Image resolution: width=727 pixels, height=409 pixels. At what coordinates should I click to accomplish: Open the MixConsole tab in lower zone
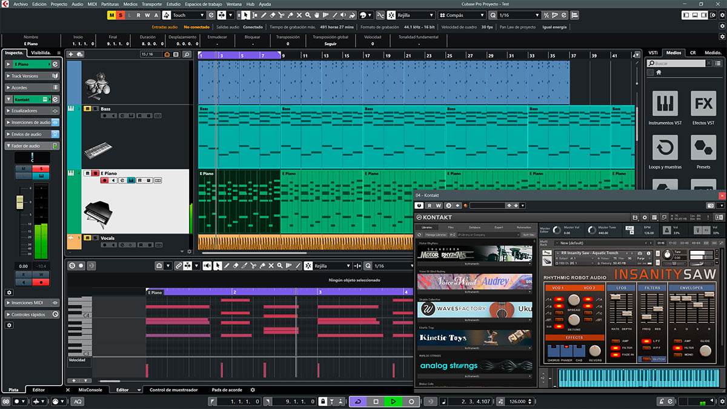pos(90,390)
